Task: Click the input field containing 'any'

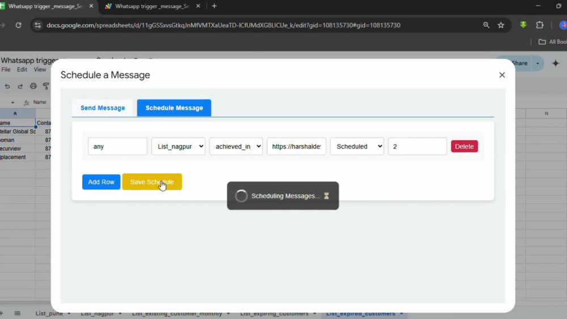Action: pos(117,146)
